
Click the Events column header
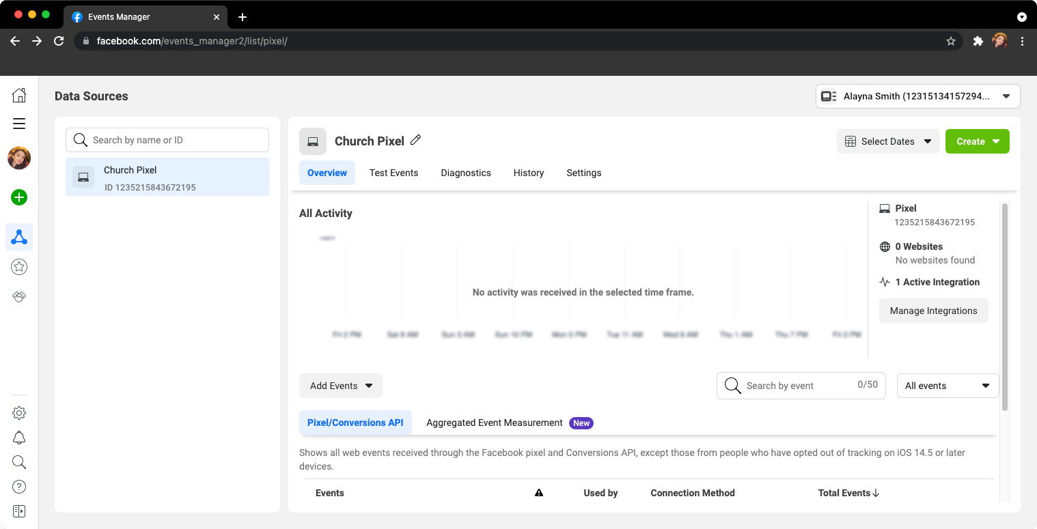coord(330,493)
